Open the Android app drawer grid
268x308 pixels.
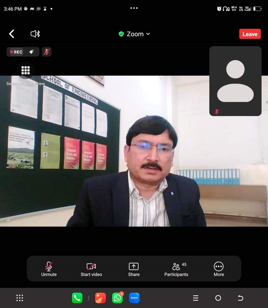coord(20,298)
